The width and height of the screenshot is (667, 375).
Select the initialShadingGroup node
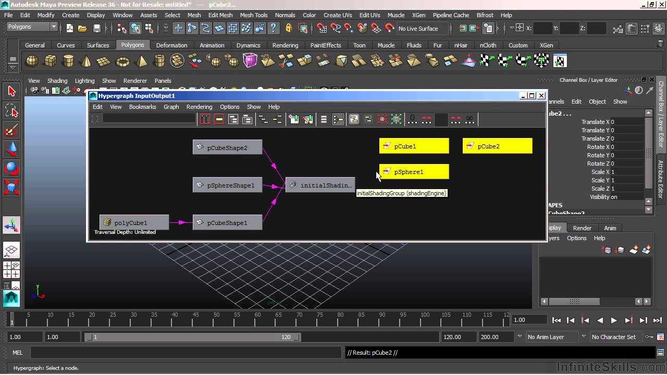point(320,185)
